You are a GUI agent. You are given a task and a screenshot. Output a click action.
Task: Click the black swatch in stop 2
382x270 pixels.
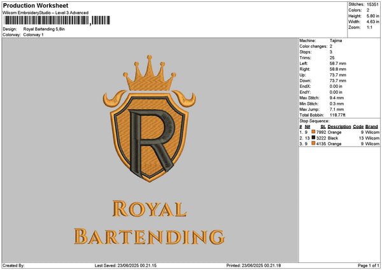[x=314, y=138]
